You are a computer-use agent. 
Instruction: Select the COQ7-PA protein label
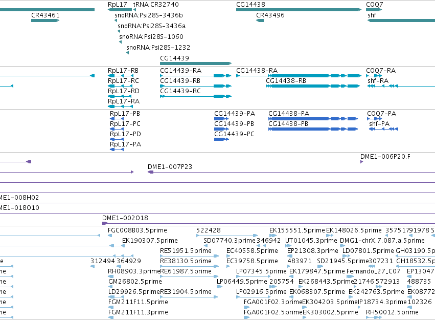[x=382, y=114]
